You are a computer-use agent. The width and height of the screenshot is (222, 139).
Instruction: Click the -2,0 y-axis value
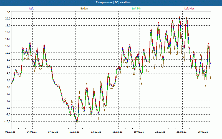click(x=8, y=94)
